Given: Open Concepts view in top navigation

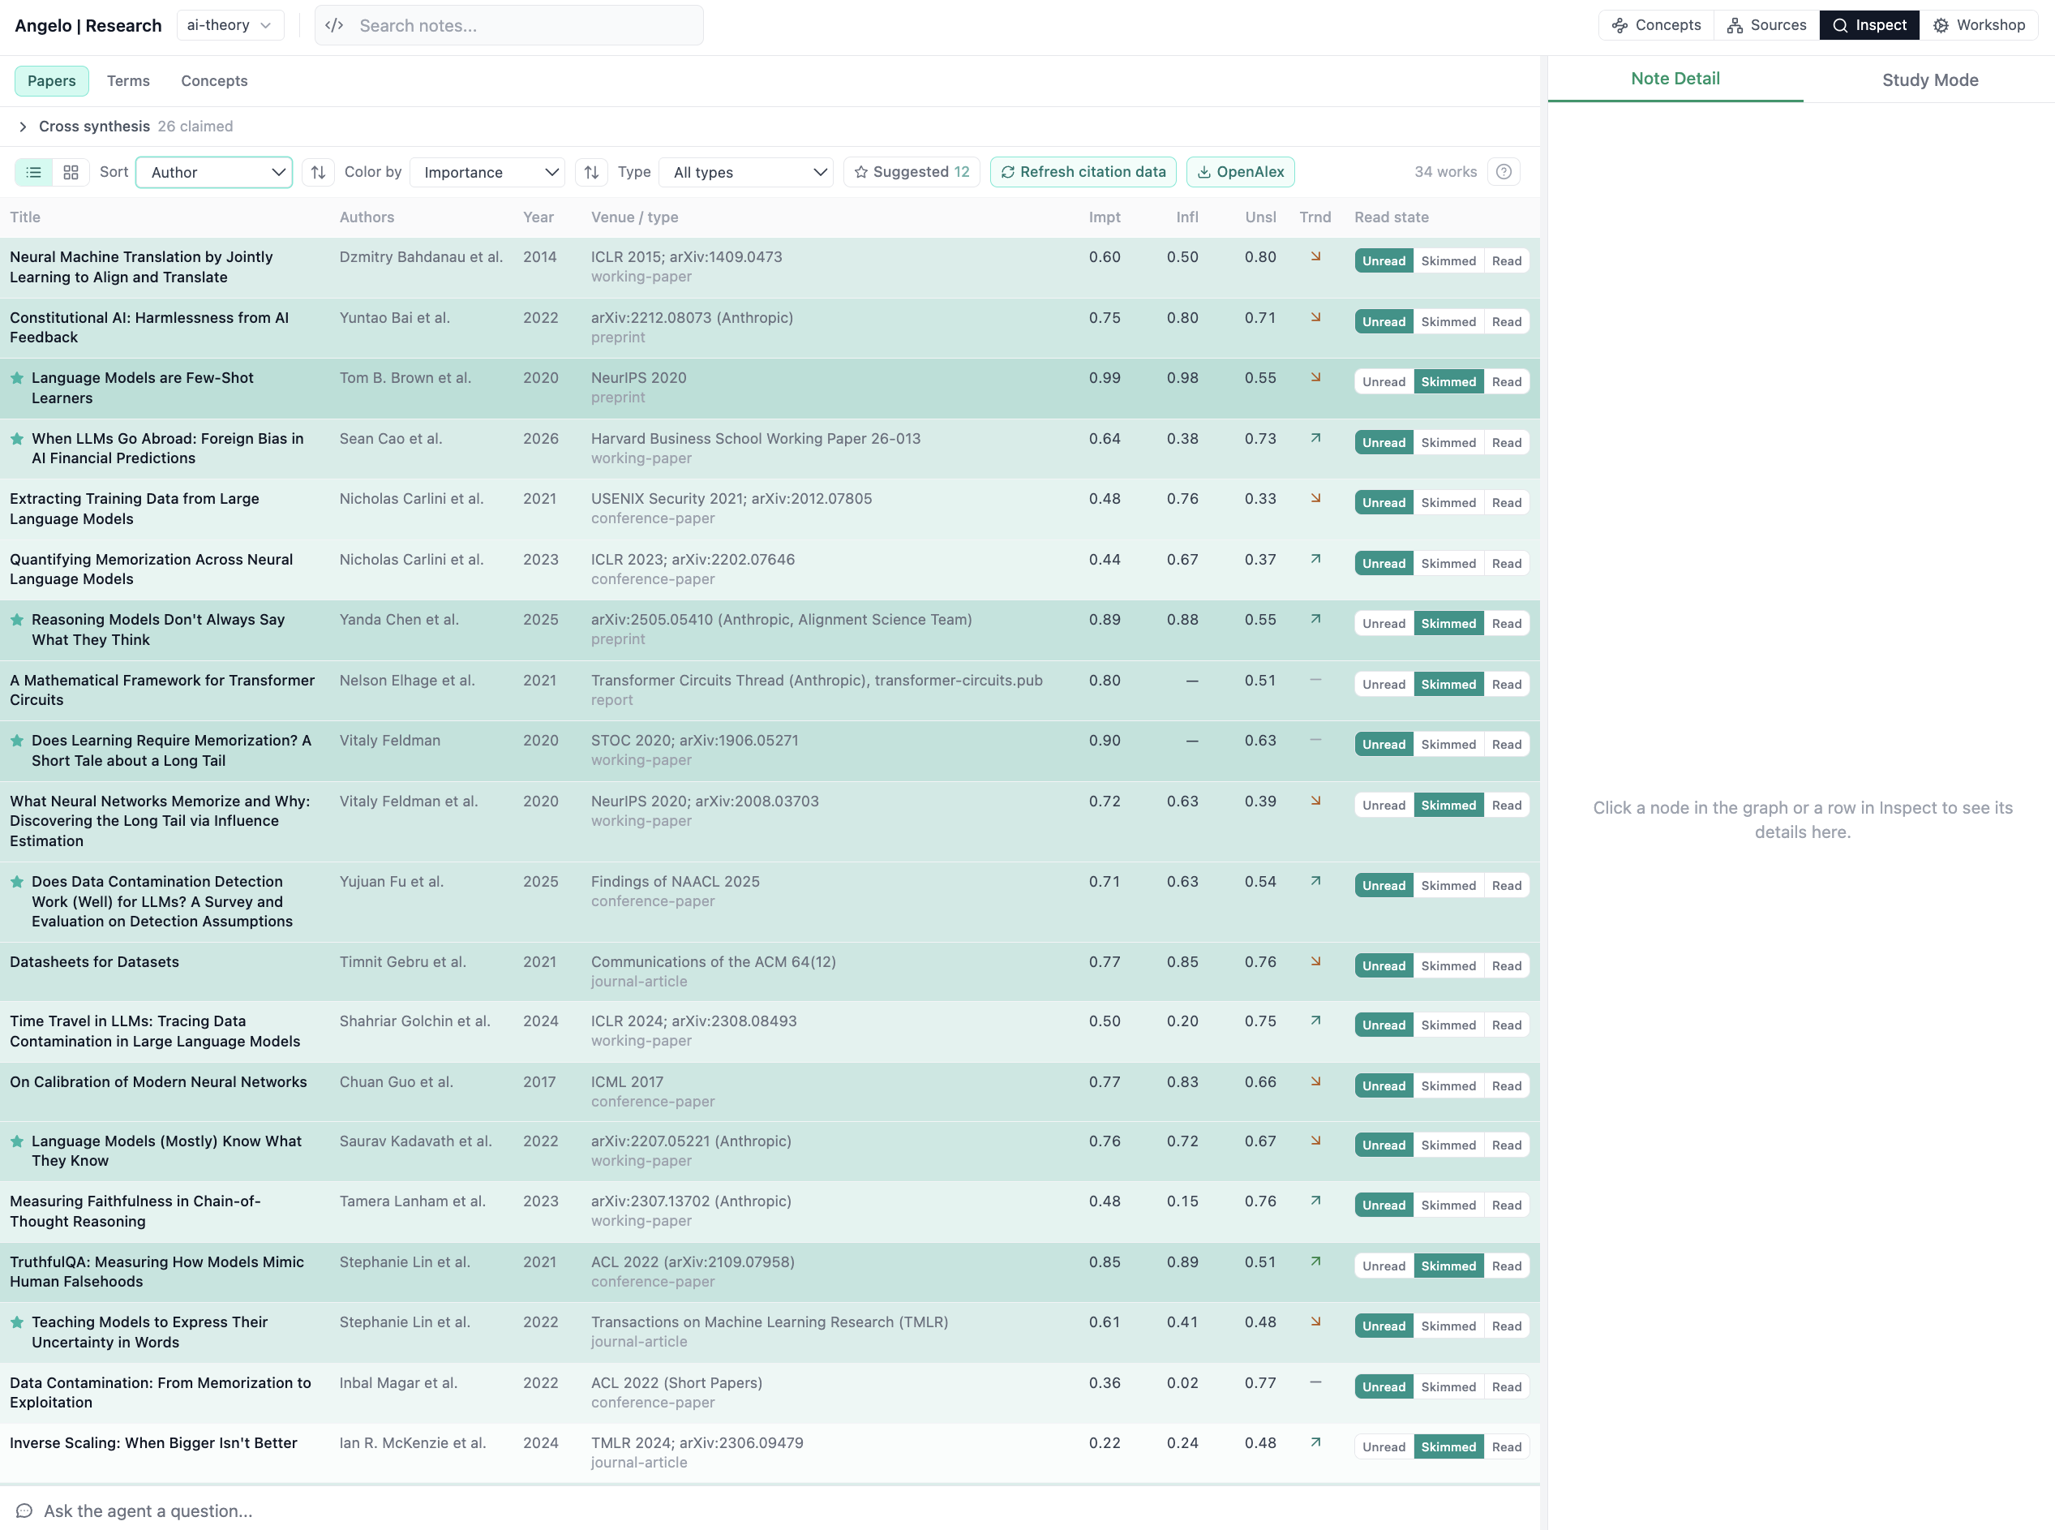Looking at the screenshot, I should (x=1656, y=25).
